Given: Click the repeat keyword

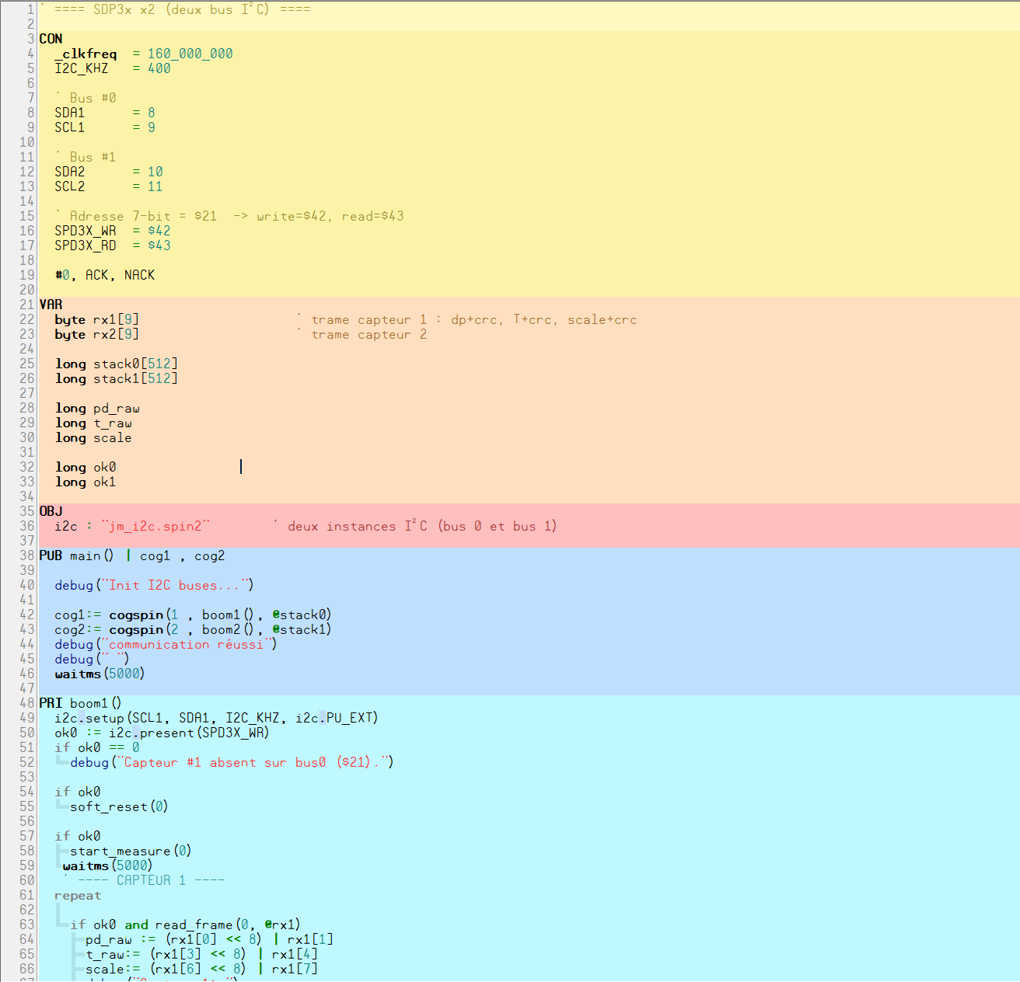Looking at the screenshot, I should [78, 895].
